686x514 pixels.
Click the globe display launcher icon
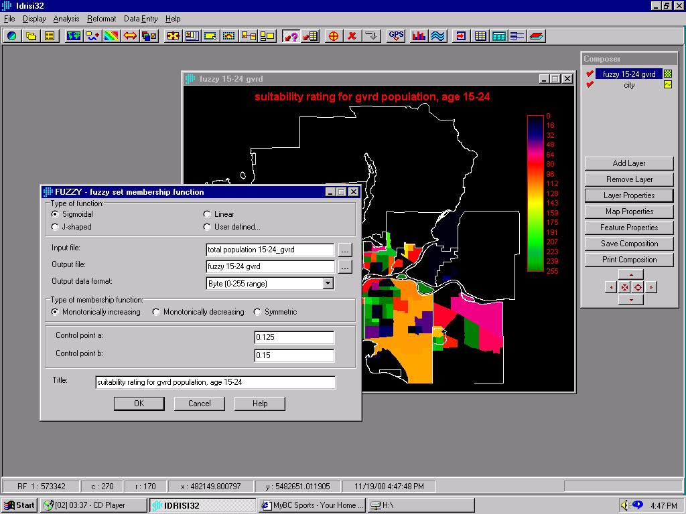click(12, 35)
